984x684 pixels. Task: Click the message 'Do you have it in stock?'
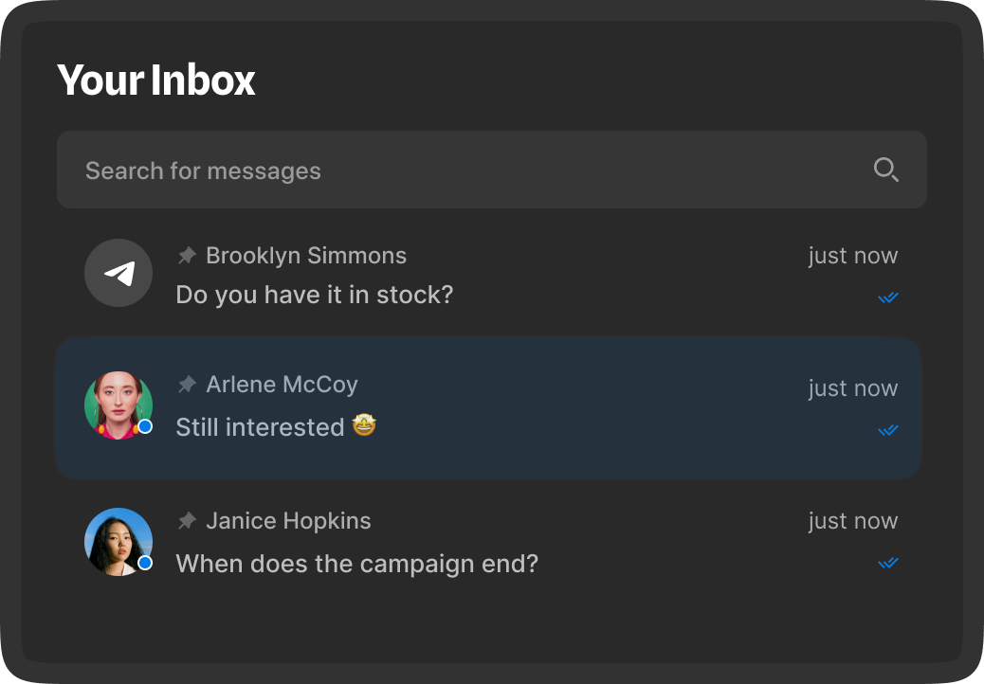314,295
